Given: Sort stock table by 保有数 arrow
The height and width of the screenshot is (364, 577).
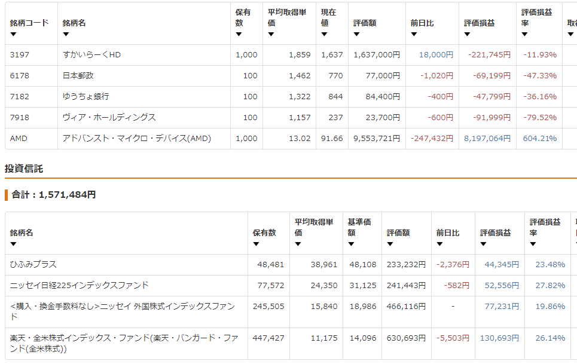Looking at the screenshot, I should (239, 34).
